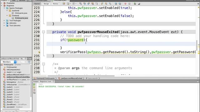Click the editor vertical scrollbar thumb
The width and height of the screenshot is (200, 112).
click(x=197, y=45)
